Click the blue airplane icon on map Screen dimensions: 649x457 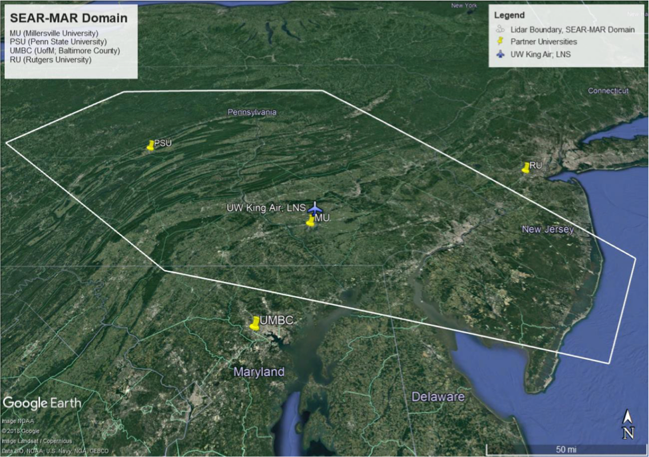point(314,208)
